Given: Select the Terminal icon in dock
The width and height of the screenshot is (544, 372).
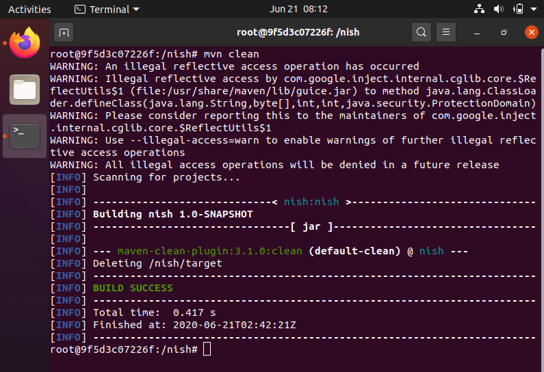Looking at the screenshot, I should tap(25, 135).
